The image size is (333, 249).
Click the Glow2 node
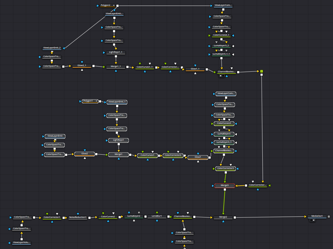(85, 154)
